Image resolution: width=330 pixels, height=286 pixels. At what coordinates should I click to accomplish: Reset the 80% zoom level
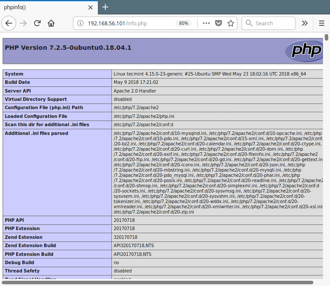[x=183, y=23]
